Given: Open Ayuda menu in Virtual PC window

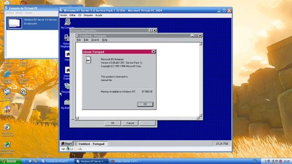Looking at the screenshot, I should point(99,15).
